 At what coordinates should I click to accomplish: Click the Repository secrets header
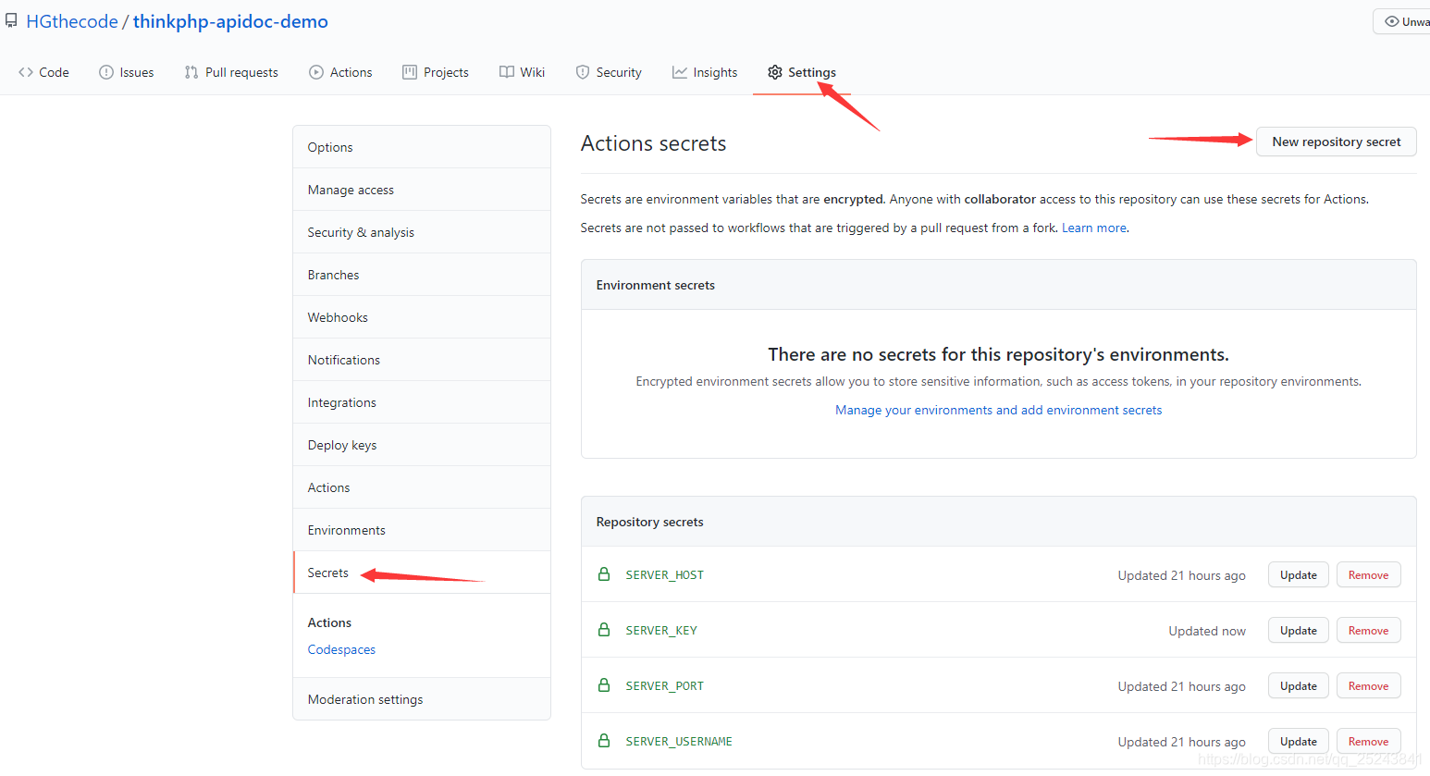coord(649,522)
